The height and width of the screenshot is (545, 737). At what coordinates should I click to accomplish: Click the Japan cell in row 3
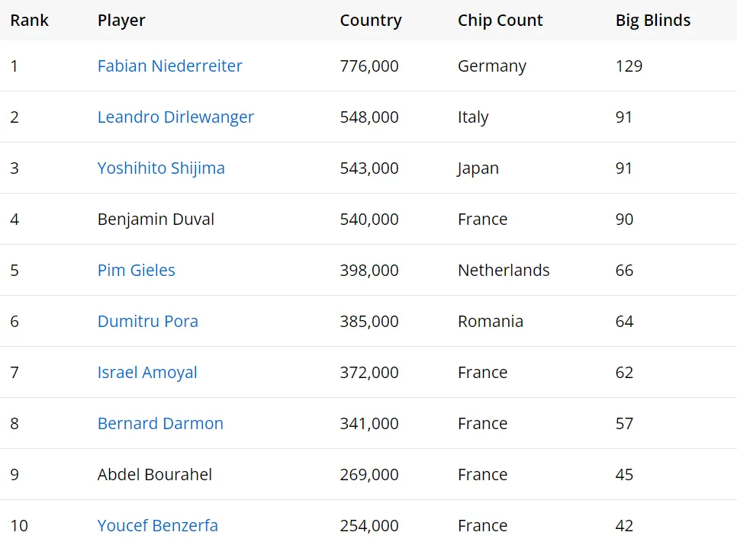(x=478, y=168)
